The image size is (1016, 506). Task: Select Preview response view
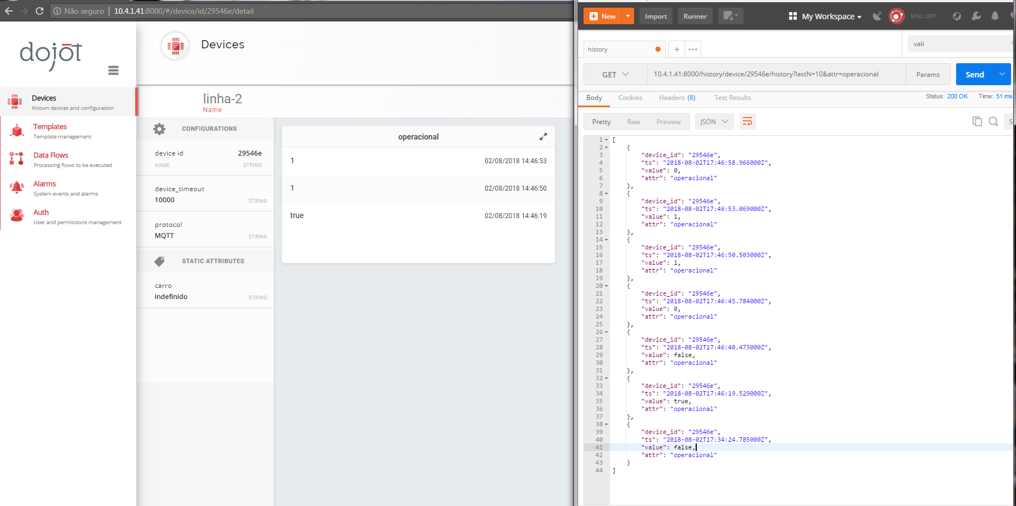(668, 122)
